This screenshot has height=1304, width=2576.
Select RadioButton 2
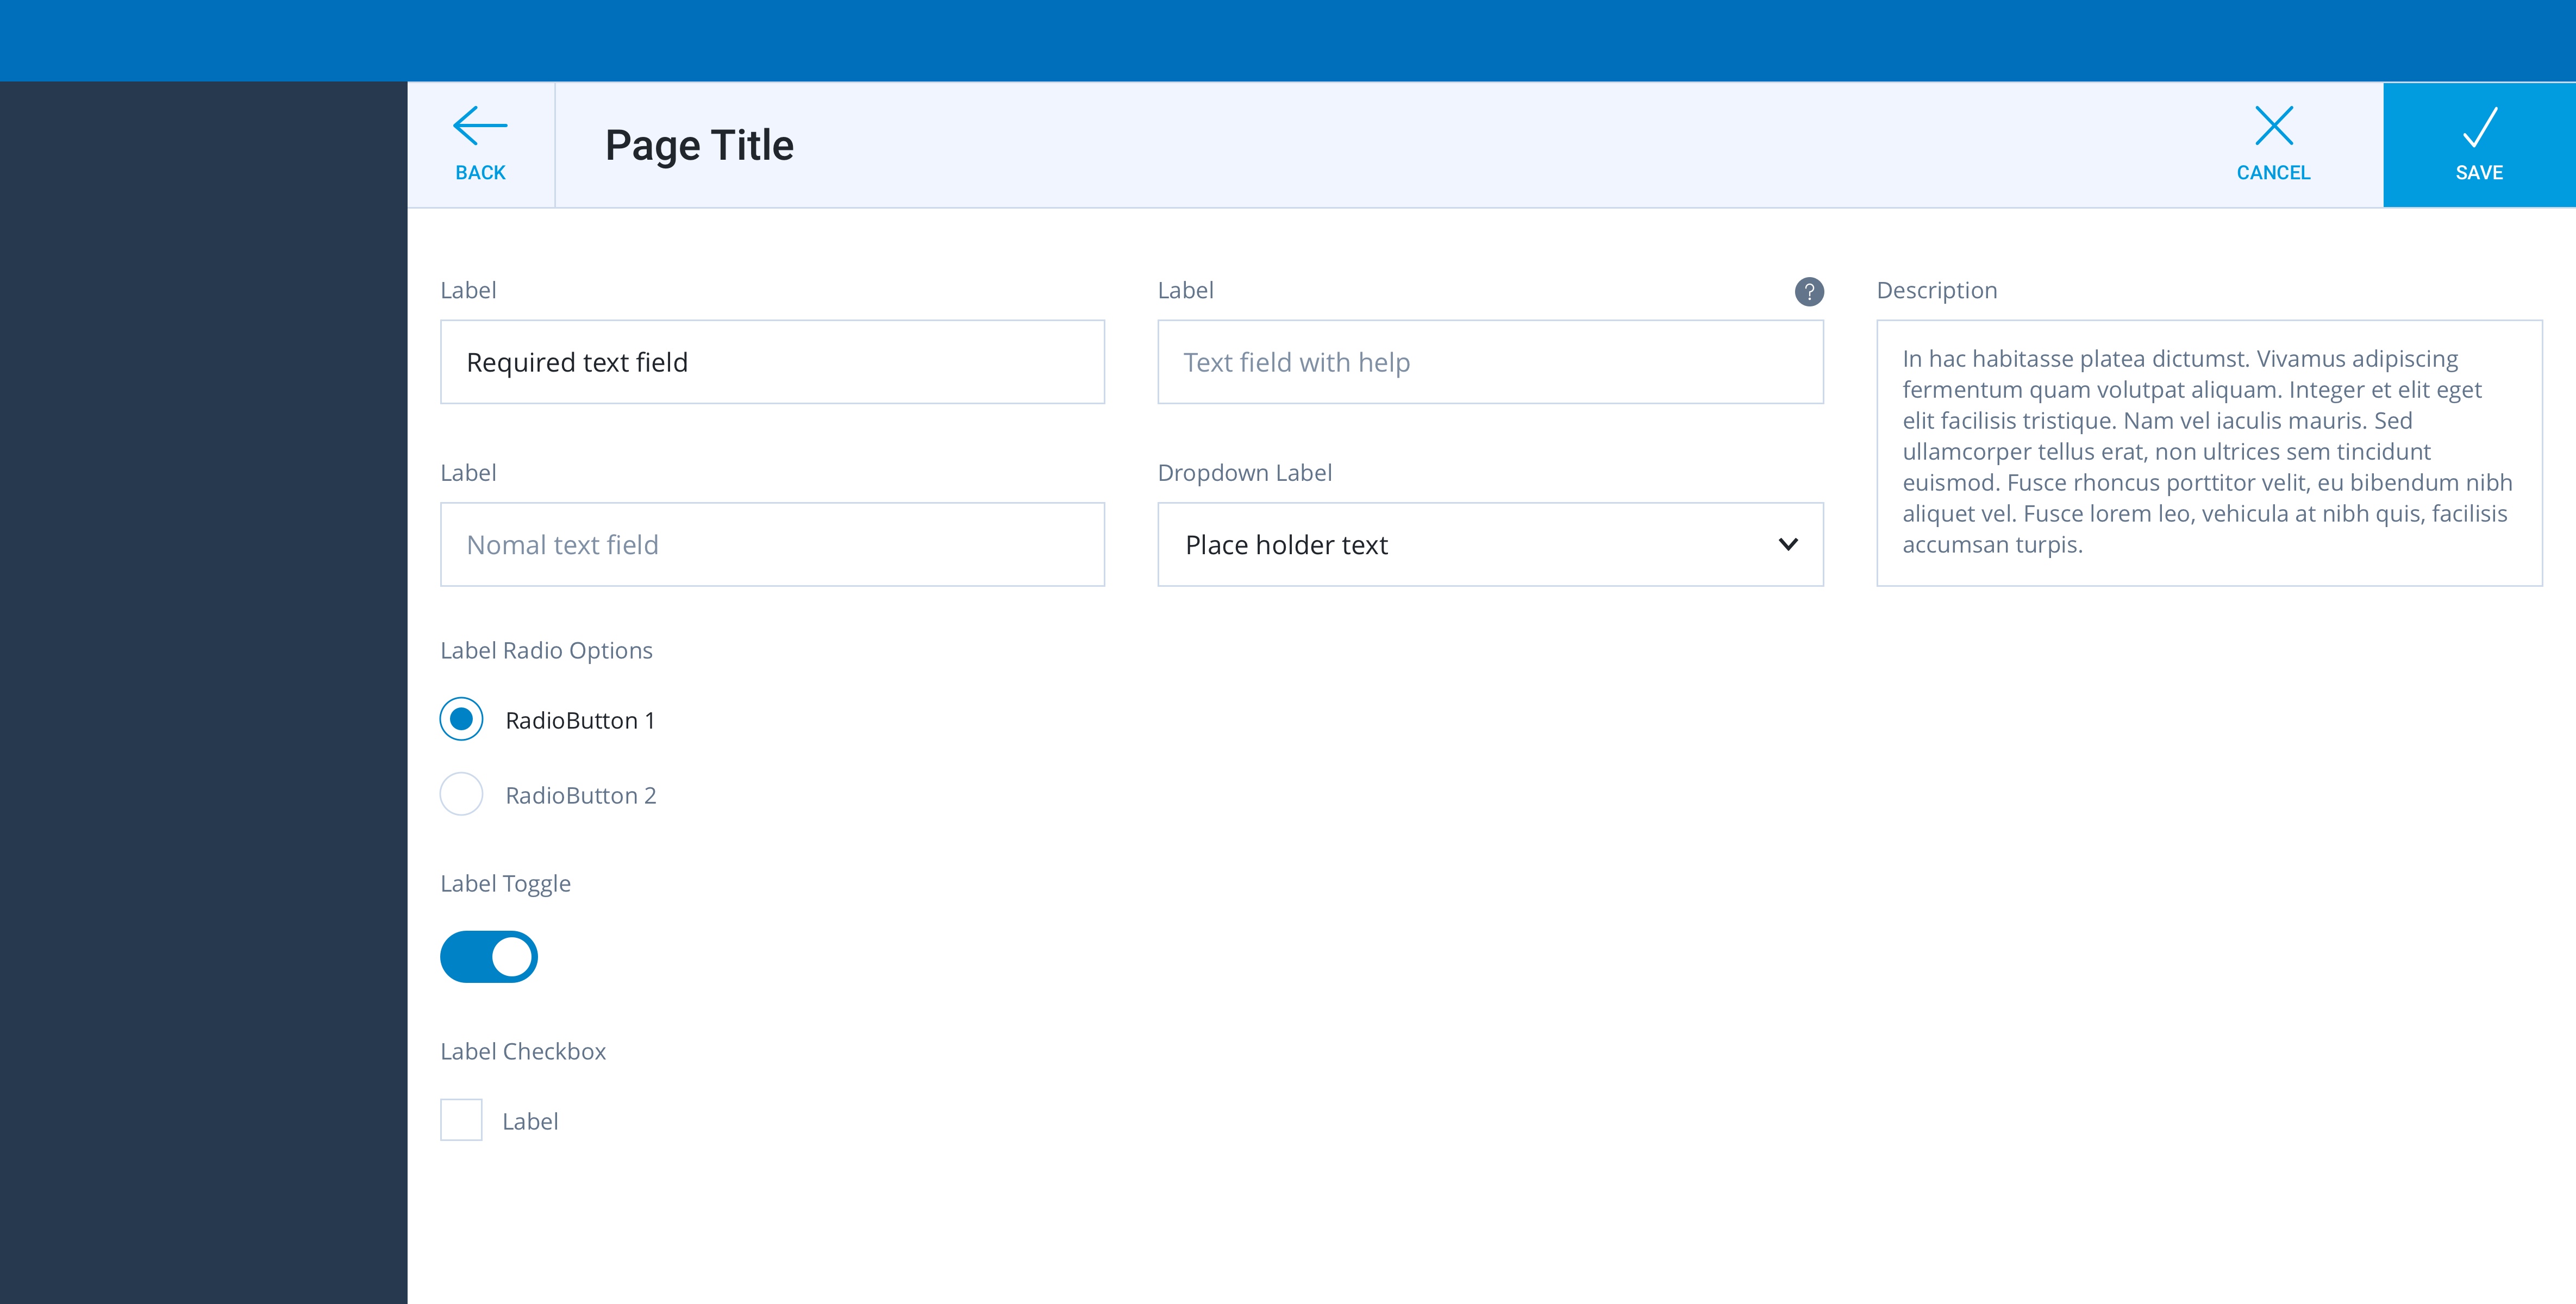click(x=461, y=794)
